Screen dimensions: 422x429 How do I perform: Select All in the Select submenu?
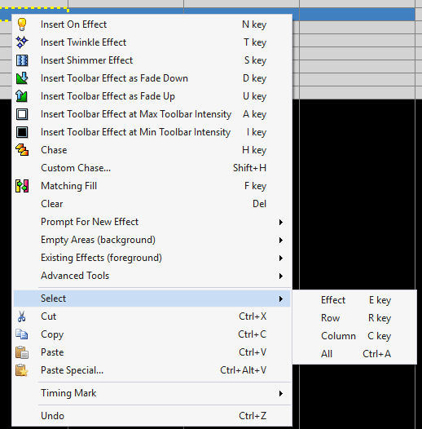pos(354,354)
